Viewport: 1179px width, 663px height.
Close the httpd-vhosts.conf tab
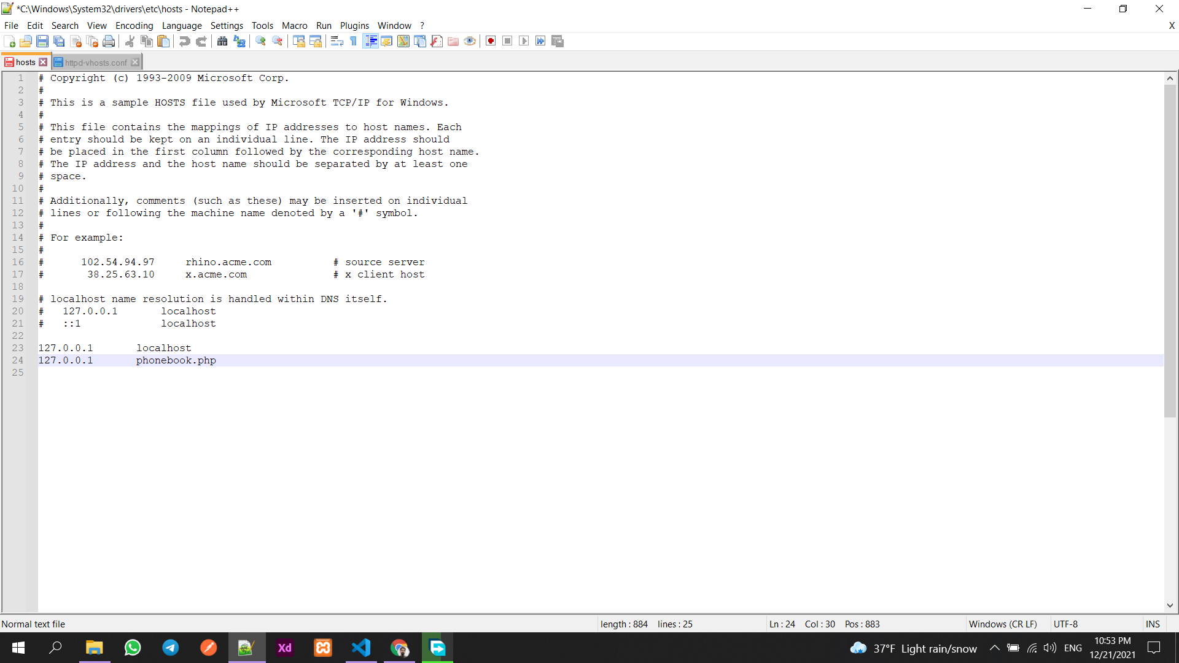(x=135, y=62)
